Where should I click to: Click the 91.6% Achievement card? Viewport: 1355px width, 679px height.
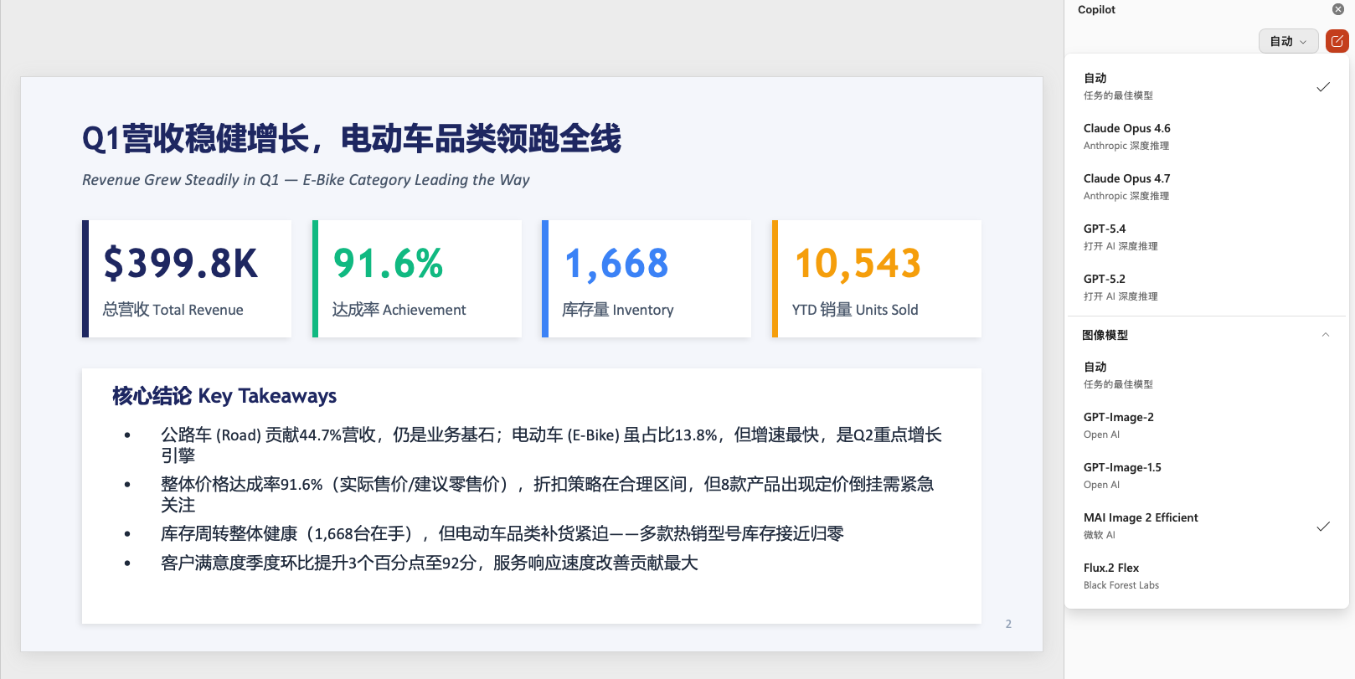point(417,279)
